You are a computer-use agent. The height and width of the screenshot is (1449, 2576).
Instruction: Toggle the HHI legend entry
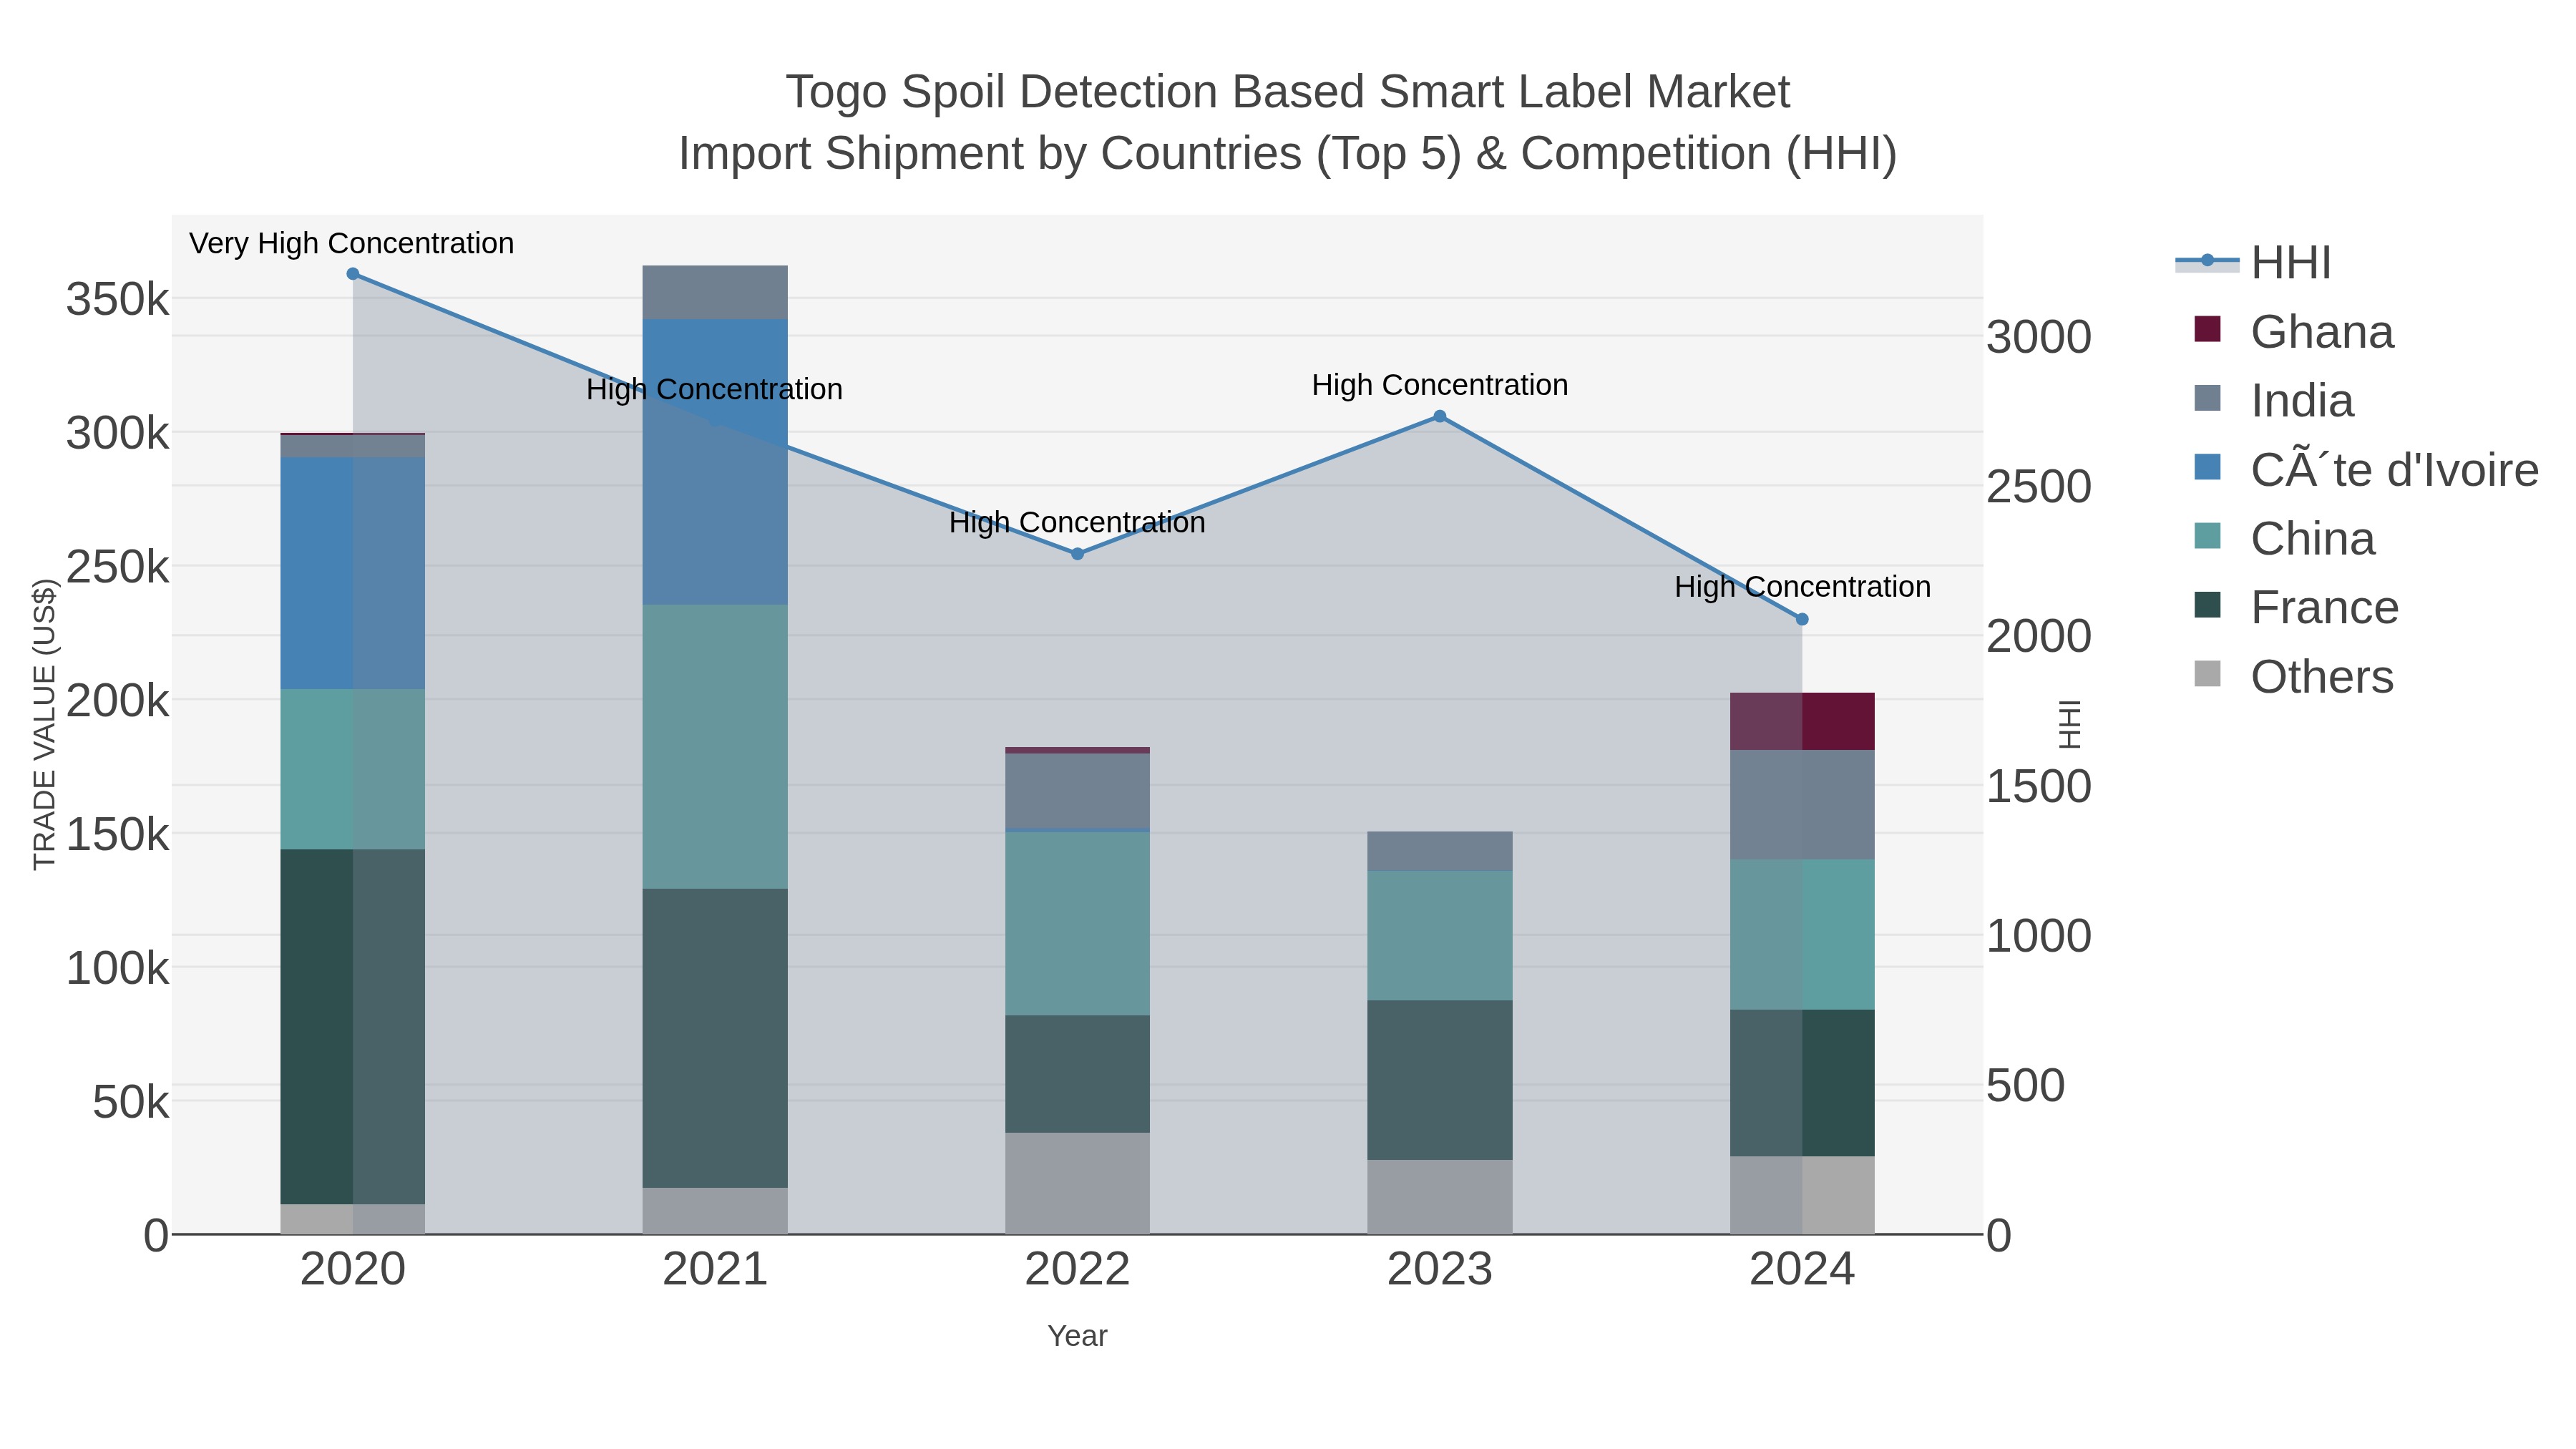click(x=2254, y=263)
